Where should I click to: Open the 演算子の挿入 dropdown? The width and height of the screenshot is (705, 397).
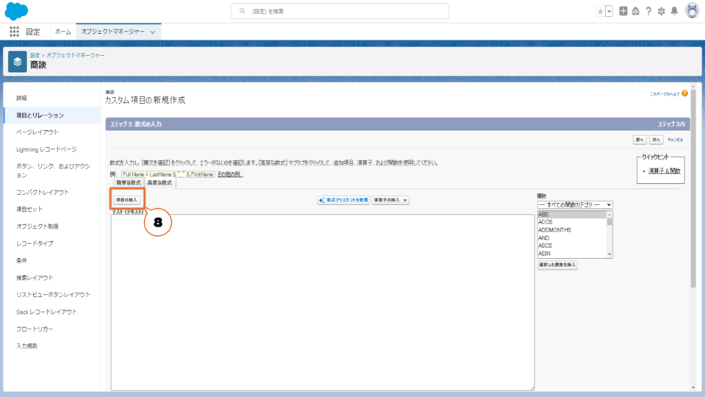coord(390,200)
